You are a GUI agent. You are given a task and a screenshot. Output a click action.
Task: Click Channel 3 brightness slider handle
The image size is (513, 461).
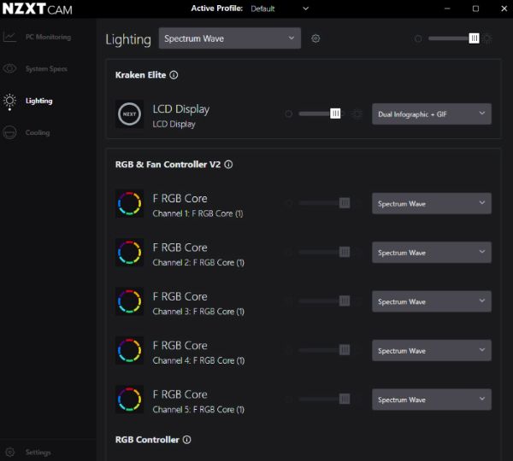(x=345, y=301)
